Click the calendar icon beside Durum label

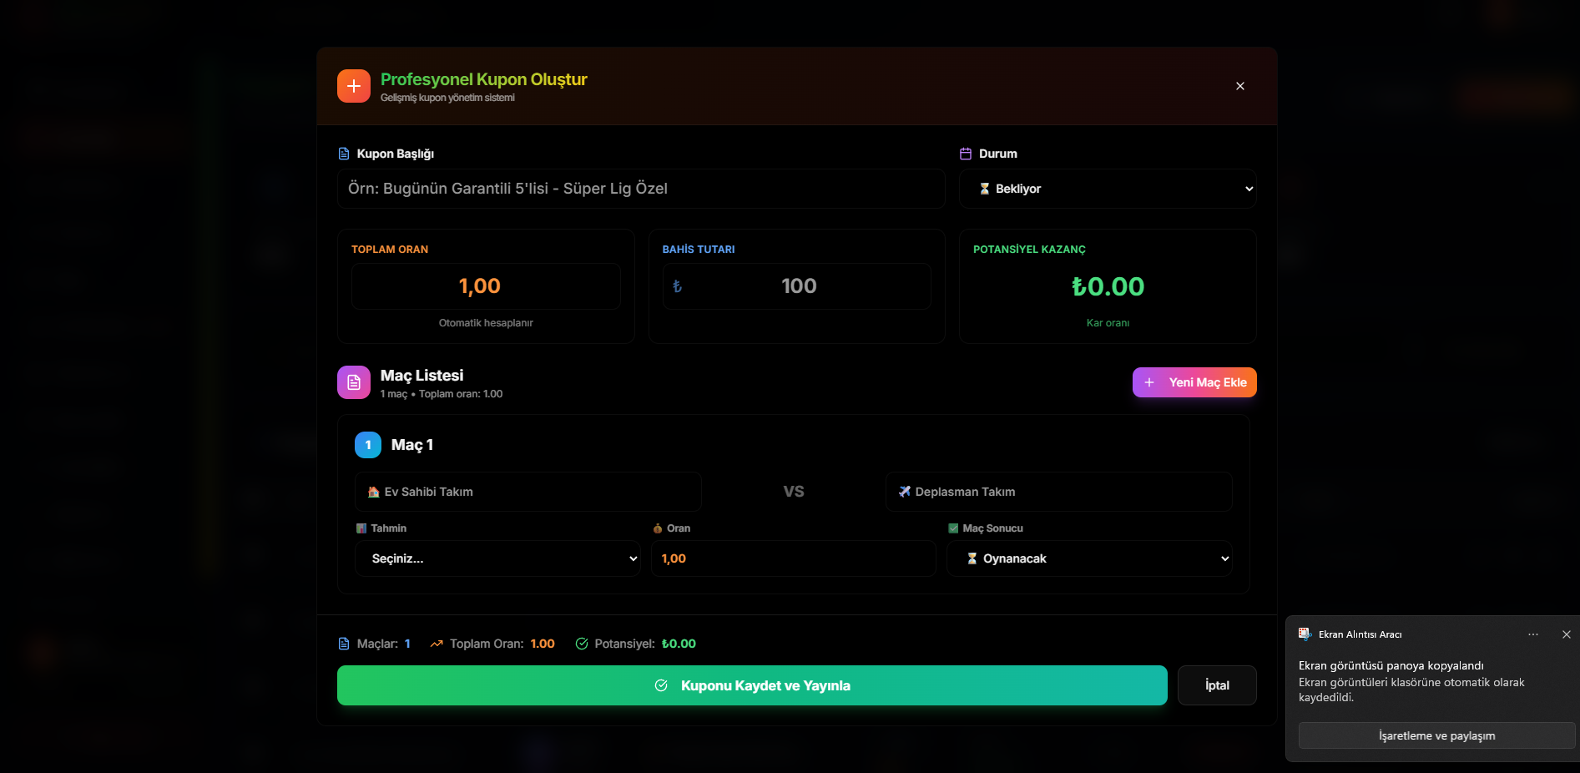tap(966, 154)
